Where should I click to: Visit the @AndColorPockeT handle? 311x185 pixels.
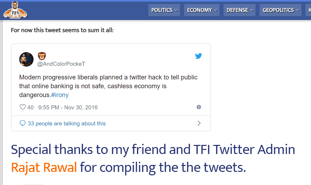coord(61,64)
